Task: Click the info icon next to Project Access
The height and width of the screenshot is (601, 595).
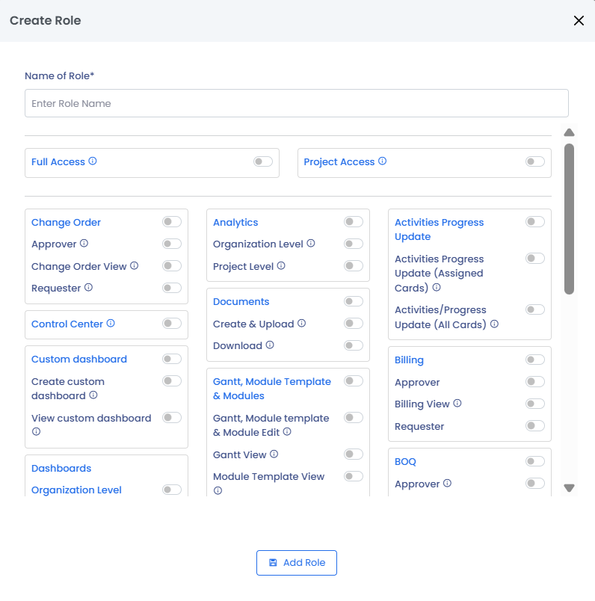Action: (x=382, y=161)
